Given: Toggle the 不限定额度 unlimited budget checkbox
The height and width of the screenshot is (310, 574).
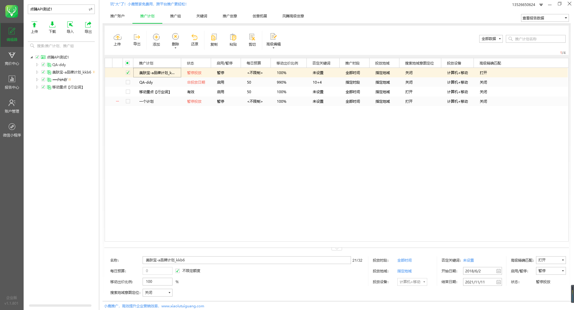Looking at the screenshot, I should pyautogui.click(x=178, y=271).
